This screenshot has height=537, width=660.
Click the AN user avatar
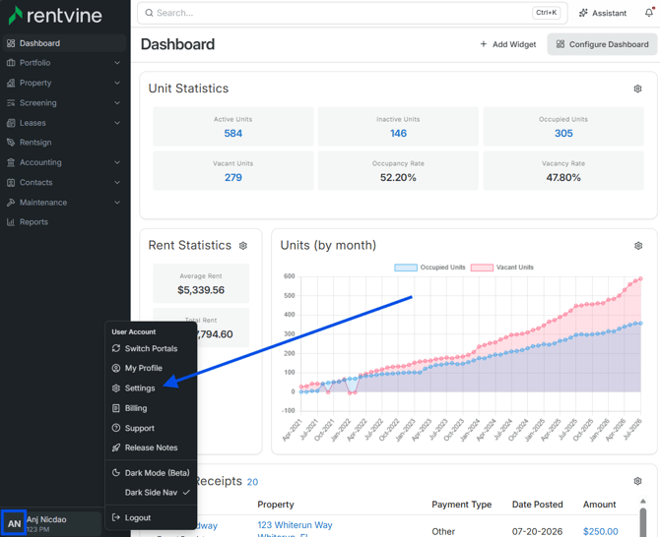pos(14,523)
